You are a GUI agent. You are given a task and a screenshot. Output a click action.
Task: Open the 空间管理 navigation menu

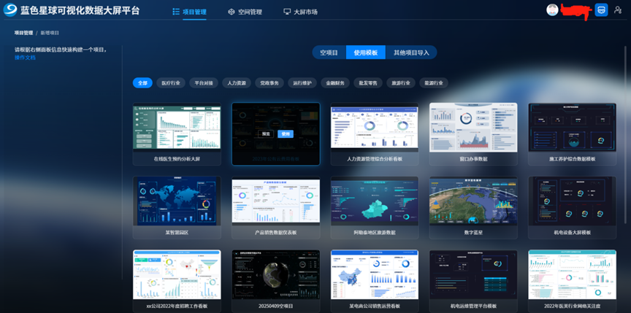[x=245, y=12]
